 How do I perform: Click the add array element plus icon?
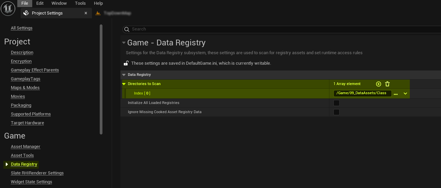(379, 84)
